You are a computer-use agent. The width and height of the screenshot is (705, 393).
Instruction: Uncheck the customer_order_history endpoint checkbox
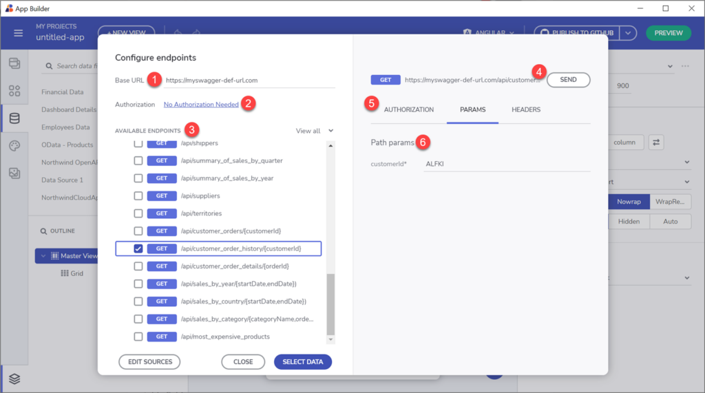(138, 248)
